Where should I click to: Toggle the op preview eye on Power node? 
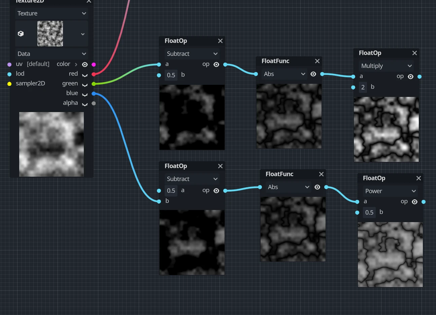click(415, 202)
